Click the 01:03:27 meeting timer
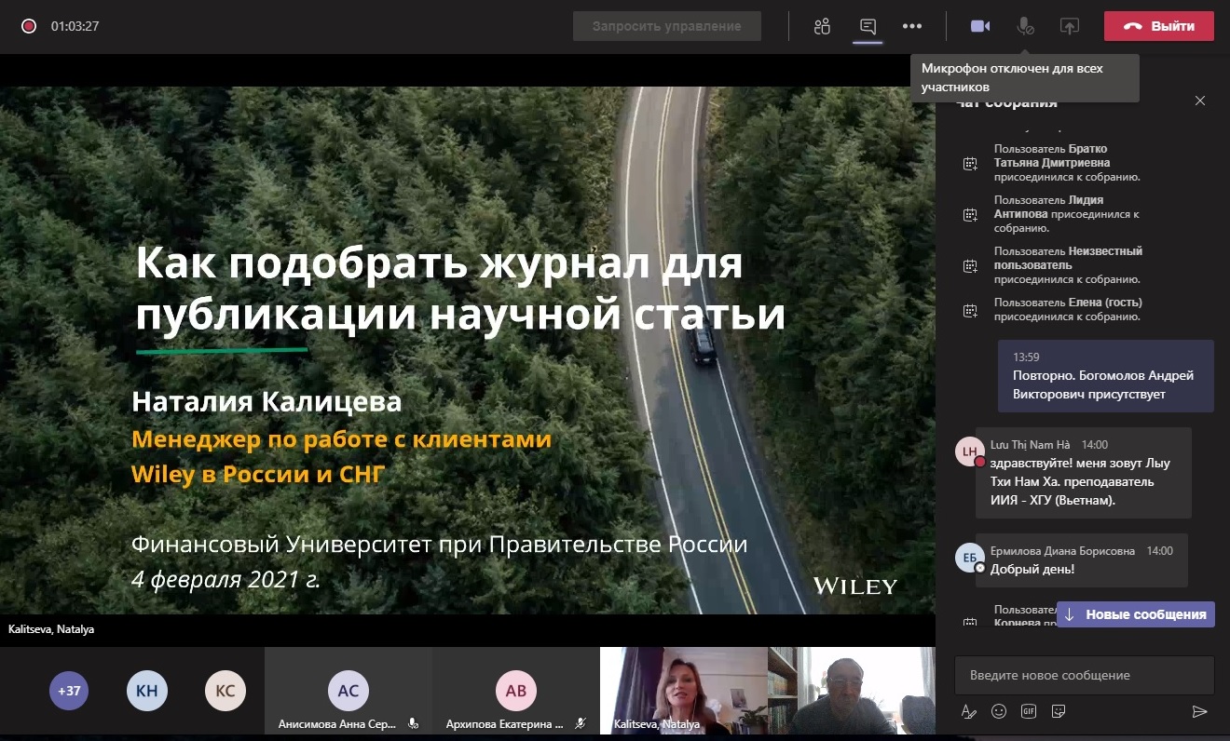The height and width of the screenshot is (741, 1230). click(x=75, y=26)
